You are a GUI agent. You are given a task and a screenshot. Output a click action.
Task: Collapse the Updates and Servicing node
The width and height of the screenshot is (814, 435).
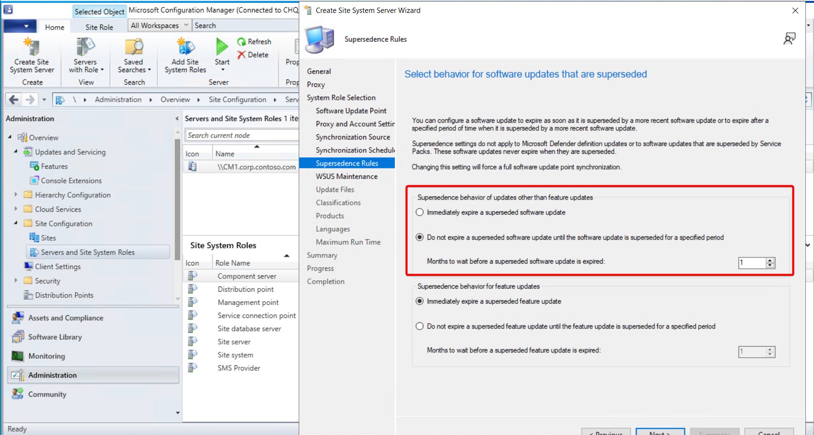(x=16, y=151)
